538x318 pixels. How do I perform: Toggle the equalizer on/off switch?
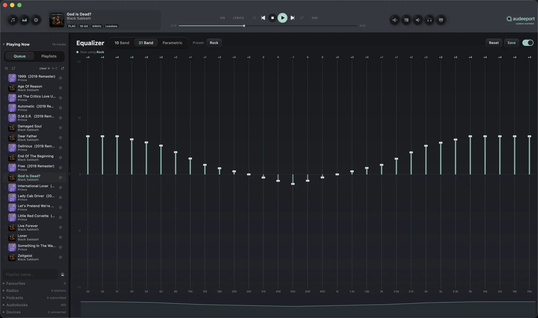528,43
